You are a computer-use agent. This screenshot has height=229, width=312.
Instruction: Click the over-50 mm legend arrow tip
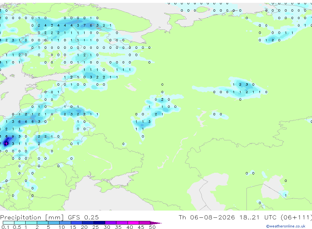pos(156,223)
